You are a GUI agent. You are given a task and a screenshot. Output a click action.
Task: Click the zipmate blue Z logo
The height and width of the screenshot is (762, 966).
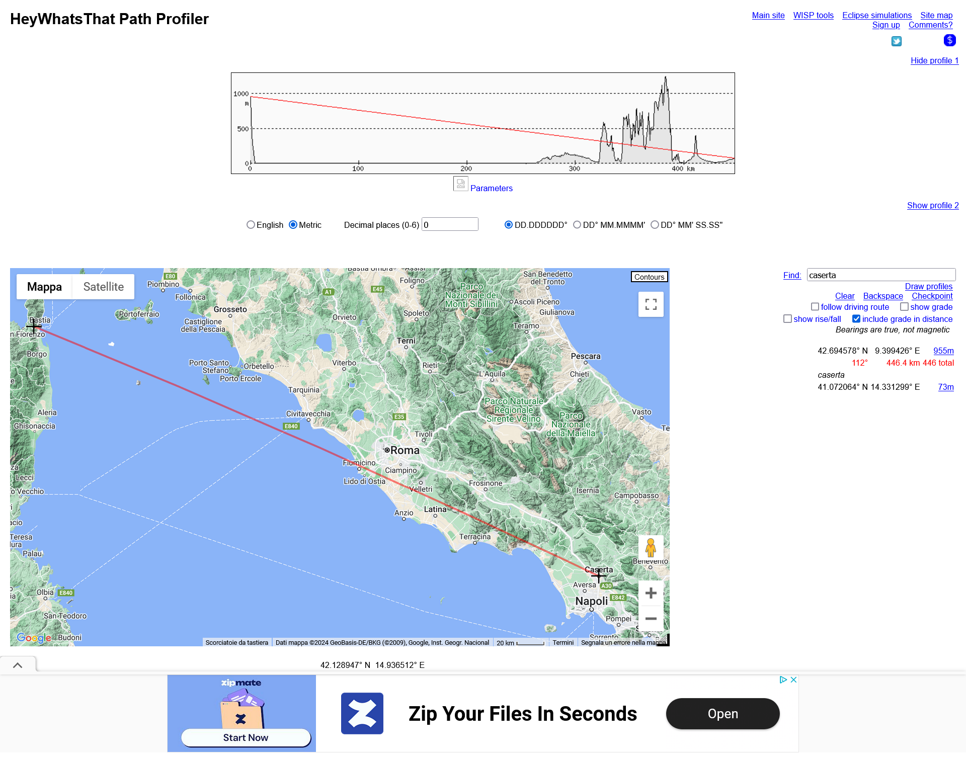(362, 713)
